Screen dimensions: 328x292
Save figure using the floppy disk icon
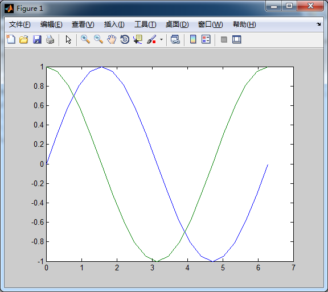(x=37, y=39)
